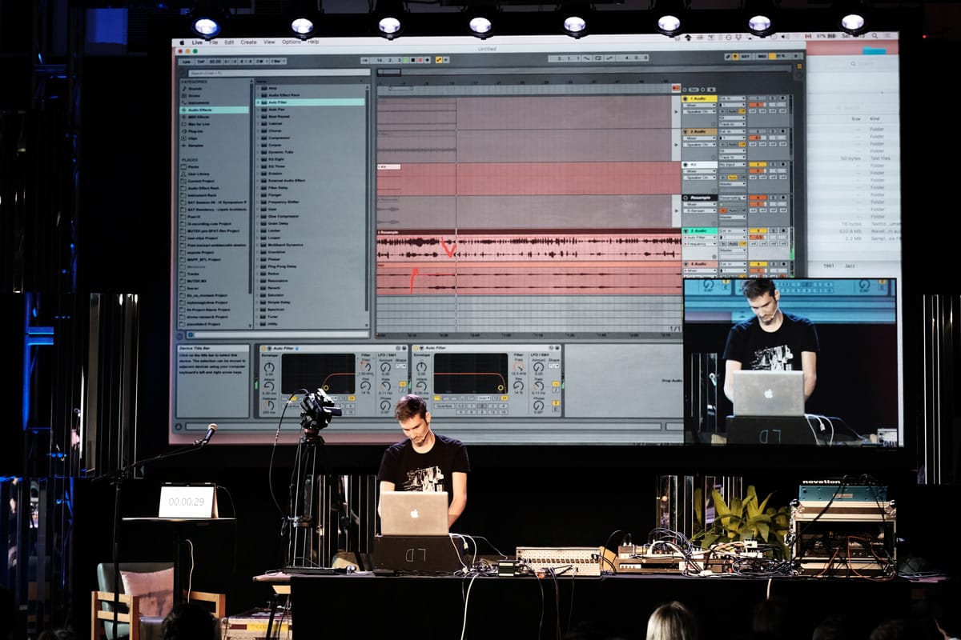This screenshot has width=961, height=640.
Task: Expand the Auto Filter folder in browser
Action: click(258, 102)
